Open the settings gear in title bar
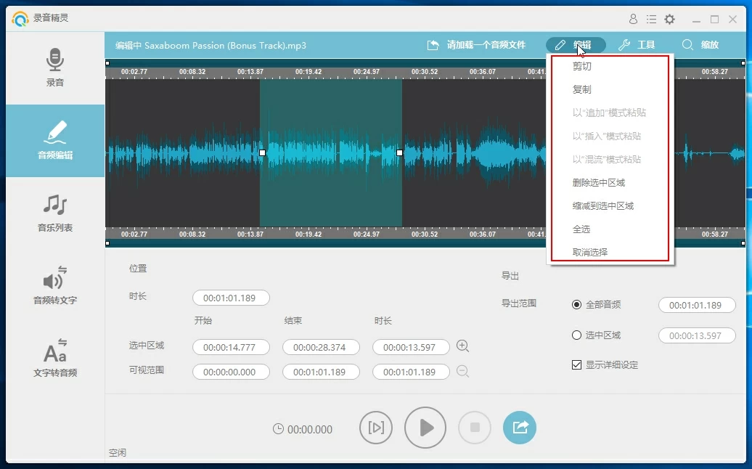Image resolution: width=752 pixels, height=469 pixels. tap(669, 19)
